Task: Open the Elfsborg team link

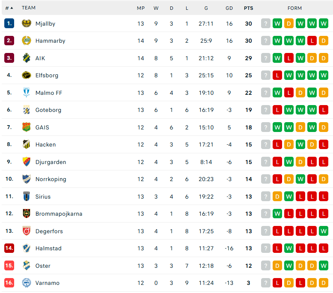Action: [x=47, y=75]
